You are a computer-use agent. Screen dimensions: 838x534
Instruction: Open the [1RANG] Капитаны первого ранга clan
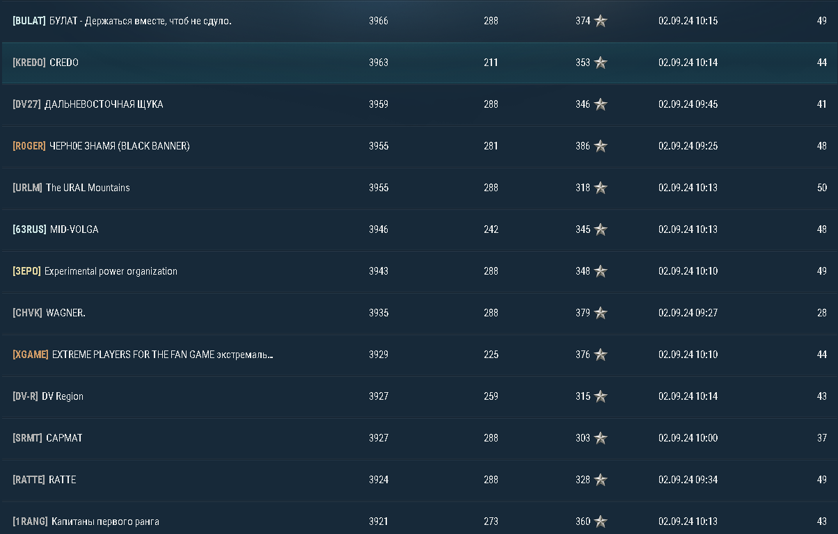(x=86, y=521)
